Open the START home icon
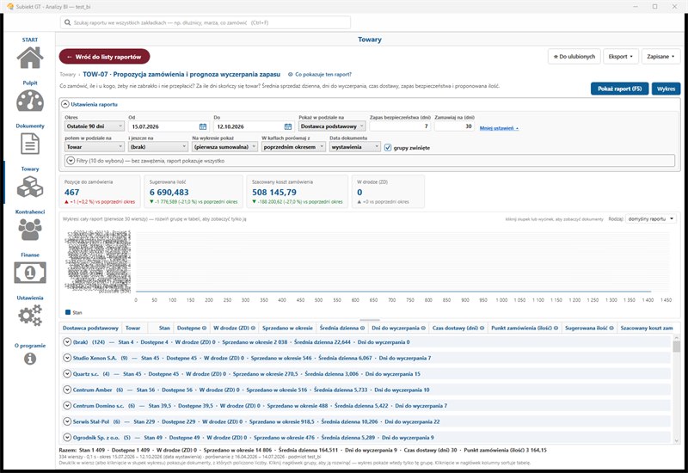The image size is (688, 473). tap(30, 58)
